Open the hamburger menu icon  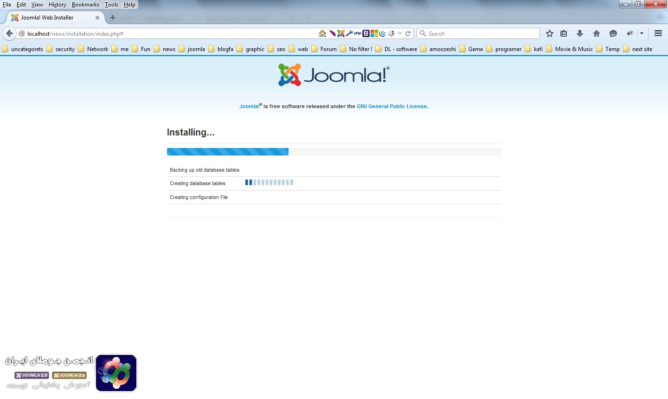[658, 33]
